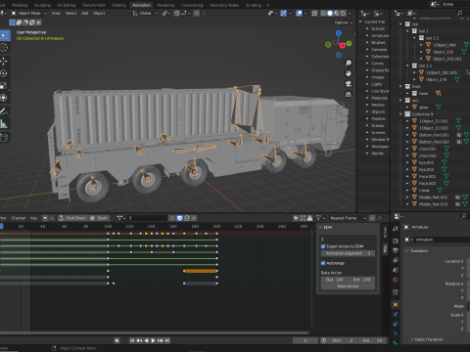Toggle proportional editing in viewport header
Image resolution: width=470 pixels, height=352 pixels.
coord(196,14)
